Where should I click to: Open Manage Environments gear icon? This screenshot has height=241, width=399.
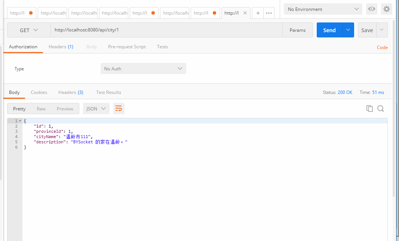tap(387, 9)
